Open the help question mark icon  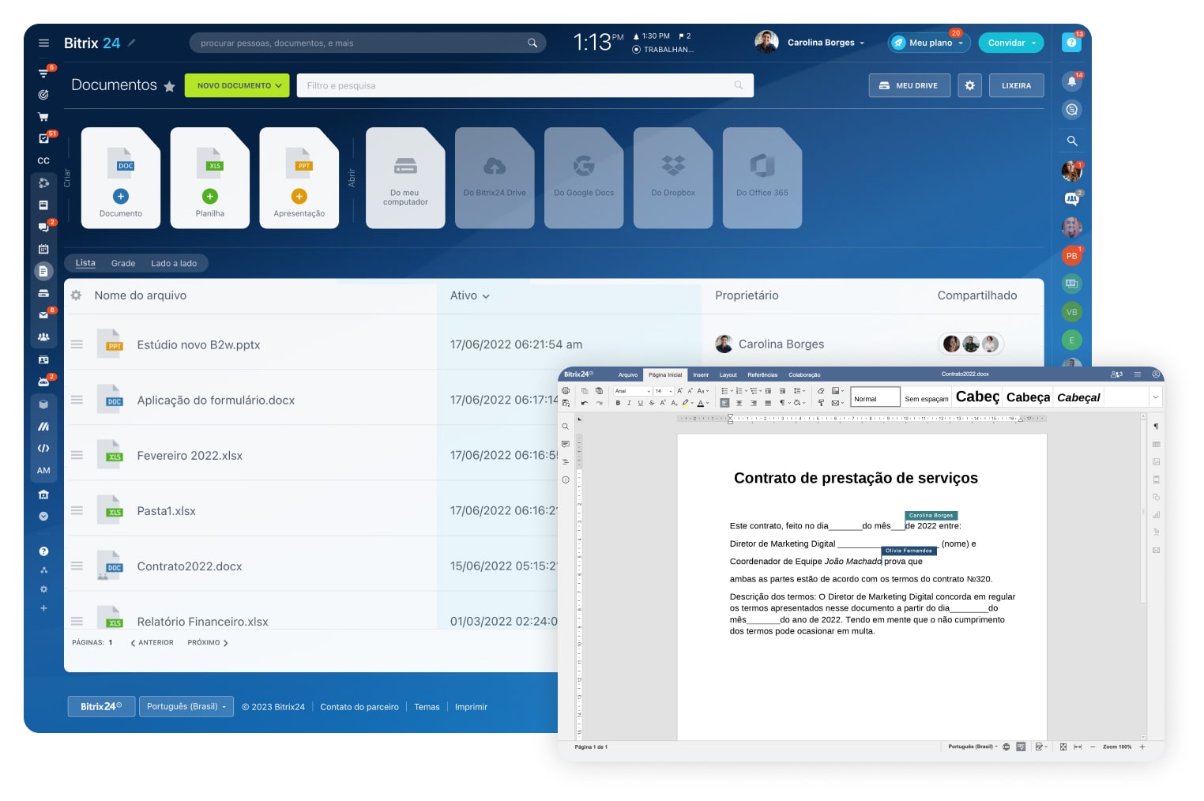(43, 551)
